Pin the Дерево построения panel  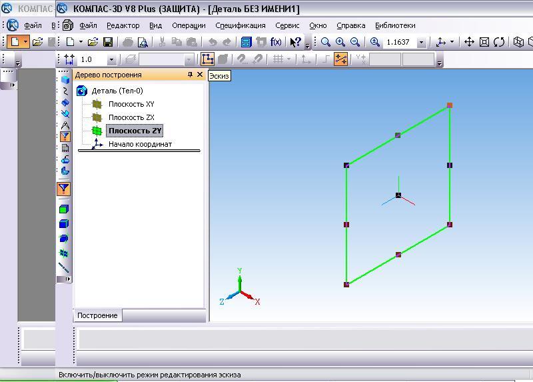click(190, 75)
